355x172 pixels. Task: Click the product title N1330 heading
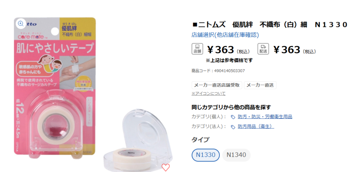point(269,25)
